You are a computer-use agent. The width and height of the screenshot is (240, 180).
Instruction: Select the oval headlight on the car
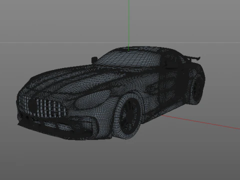[x=92, y=100]
